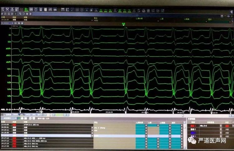Click the green marker above the ECG traces
Image resolution: width=234 pixels, height=151 pixels.
tap(124, 24)
